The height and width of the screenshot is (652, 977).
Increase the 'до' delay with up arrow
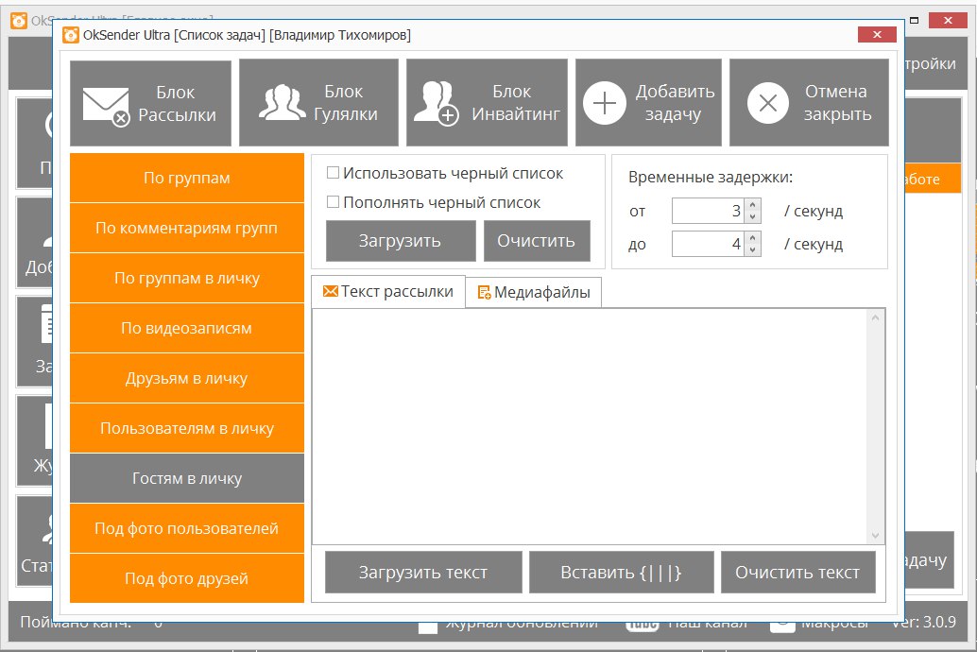(x=752, y=239)
